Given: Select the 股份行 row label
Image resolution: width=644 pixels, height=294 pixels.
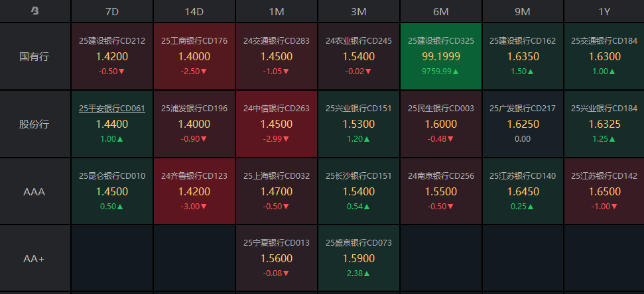Looking at the screenshot, I should [x=34, y=124].
